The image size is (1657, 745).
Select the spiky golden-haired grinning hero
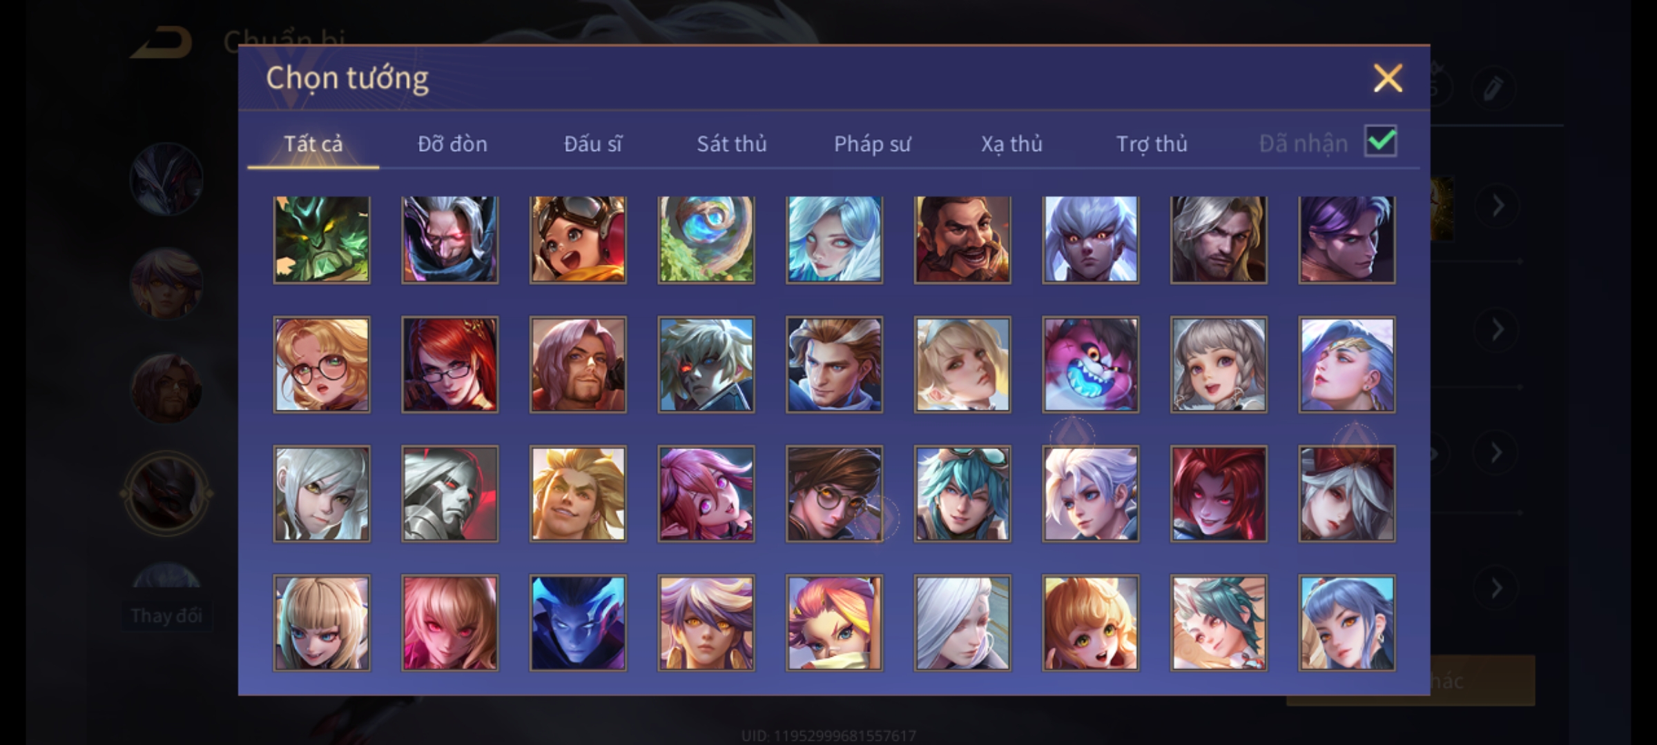[x=578, y=493]
